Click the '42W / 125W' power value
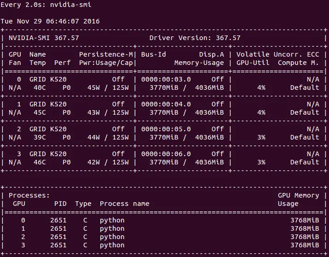329x257 pixels. pyautogui.click(x=108, y=162)
